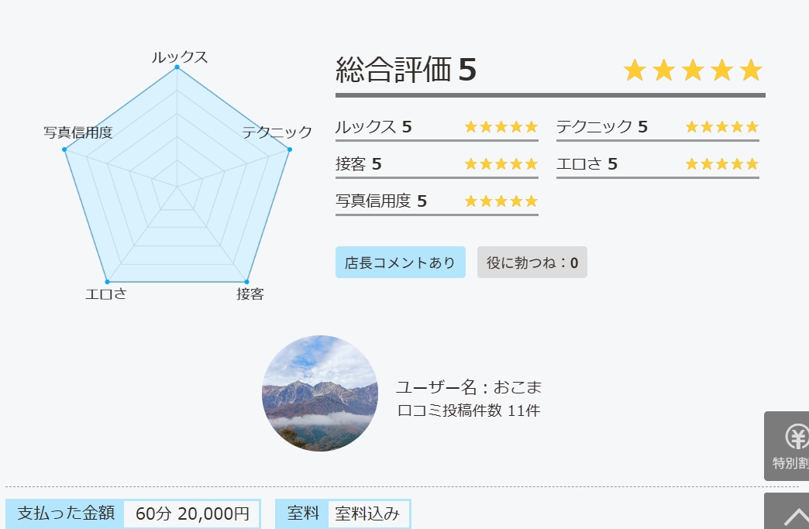The width and height of the screenshot is (809, 529).
Task: Click the 店長コメントあり badge
Action: 400,263
